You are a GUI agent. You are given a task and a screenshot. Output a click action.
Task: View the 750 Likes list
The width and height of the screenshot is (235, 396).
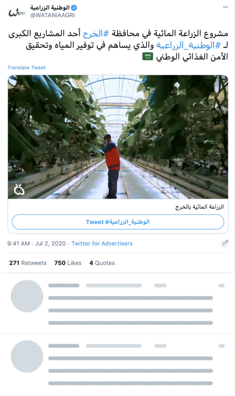click(x=68, y=263)
